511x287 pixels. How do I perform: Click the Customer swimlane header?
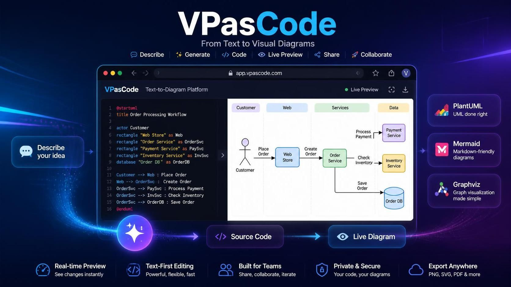click(x=246, y=108)
